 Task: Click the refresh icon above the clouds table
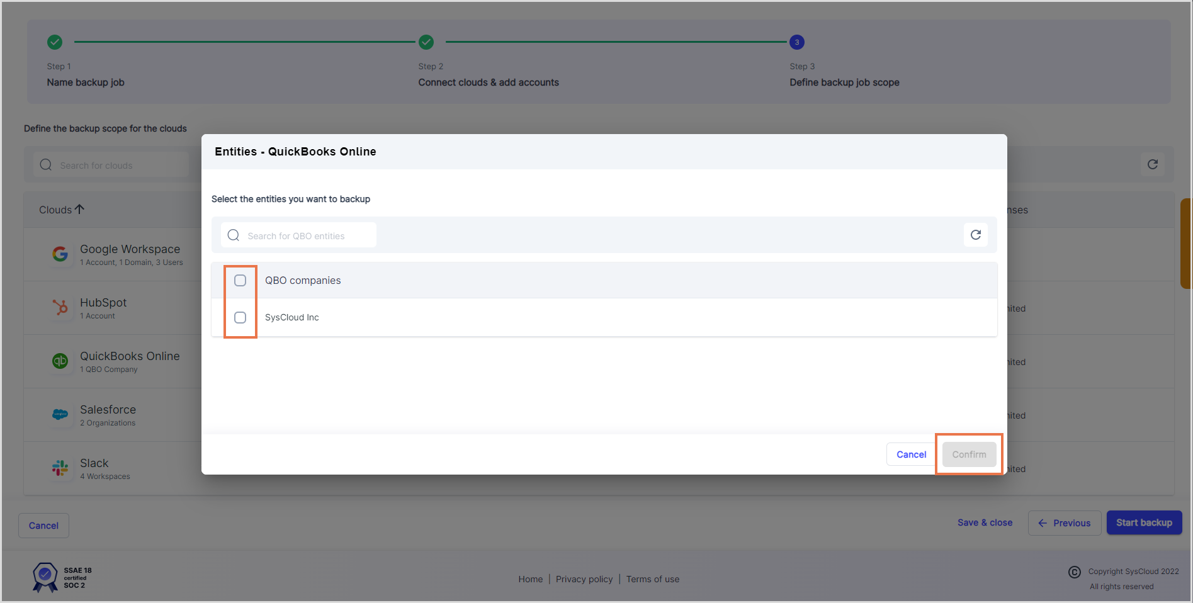(1153, 164)
